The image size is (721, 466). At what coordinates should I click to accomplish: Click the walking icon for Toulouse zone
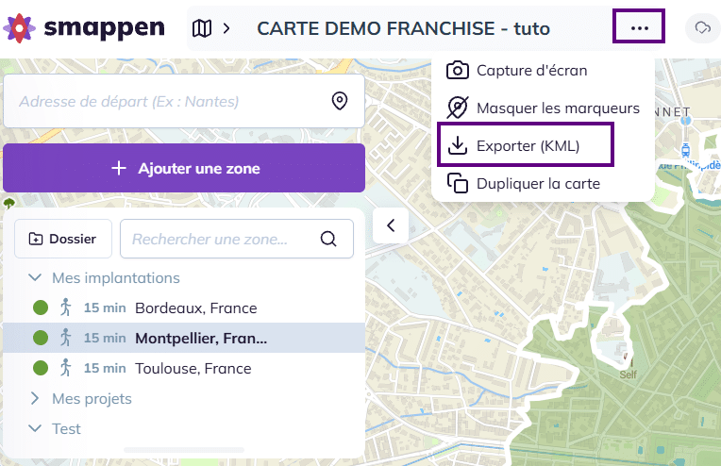(65, 368)
